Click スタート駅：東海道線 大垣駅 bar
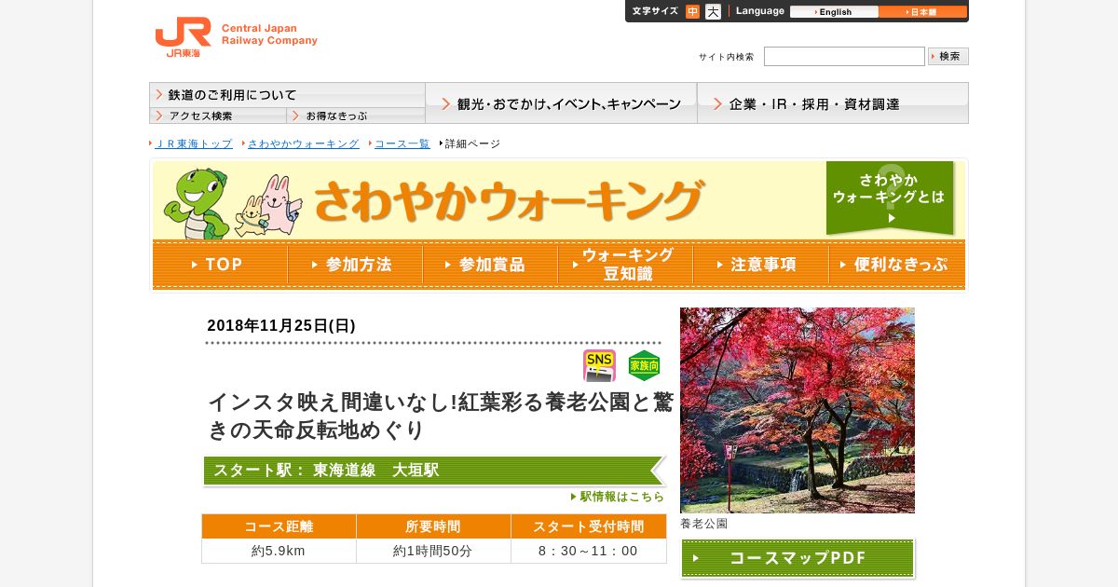Viewport: 1118px width, 587px height. coord(434,471)
